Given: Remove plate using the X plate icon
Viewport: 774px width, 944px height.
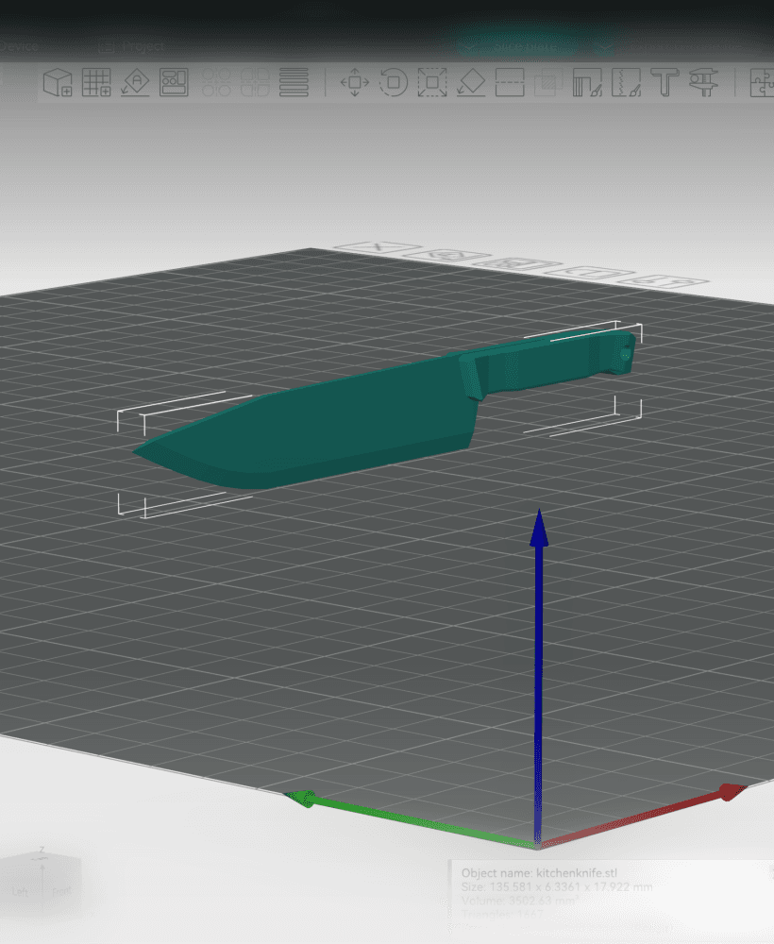Looking at the screenshot, I should click(378, 246).
